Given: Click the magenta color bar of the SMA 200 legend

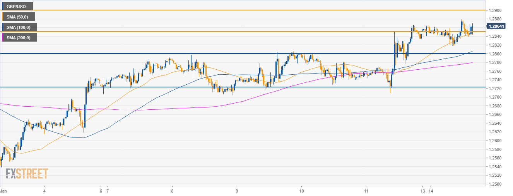Looking at the screenshot, I should point(3,37).
